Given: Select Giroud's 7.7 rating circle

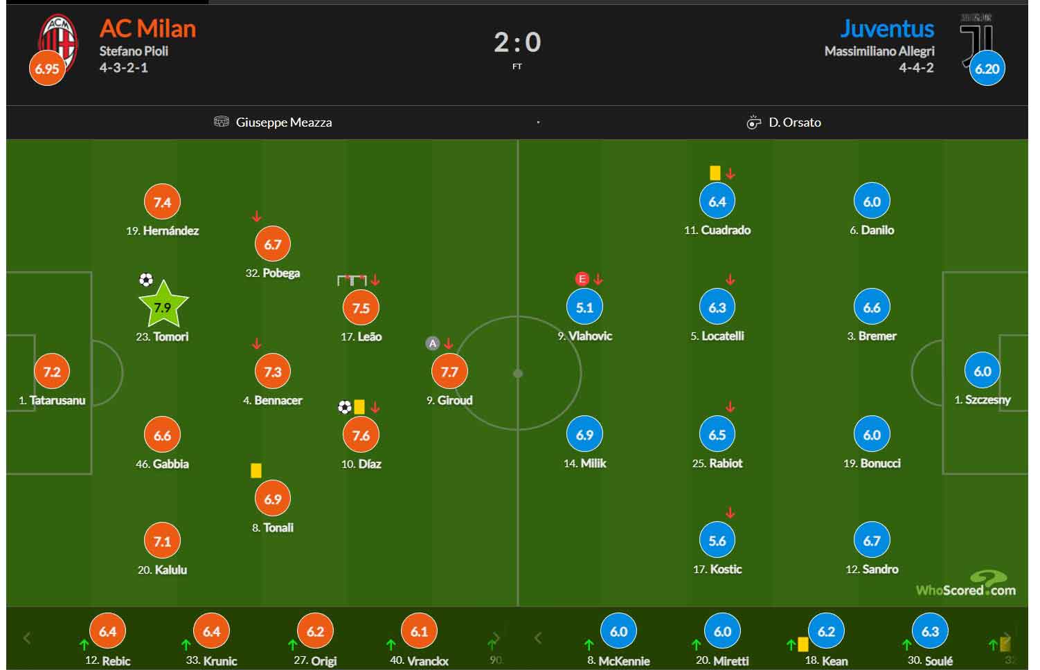Looking at the screenshot, I should tap(449, 372).
